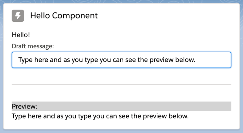The image size is (243, 133).
Task: Click the "Hello!" greeting text
Action: point(21,35)
